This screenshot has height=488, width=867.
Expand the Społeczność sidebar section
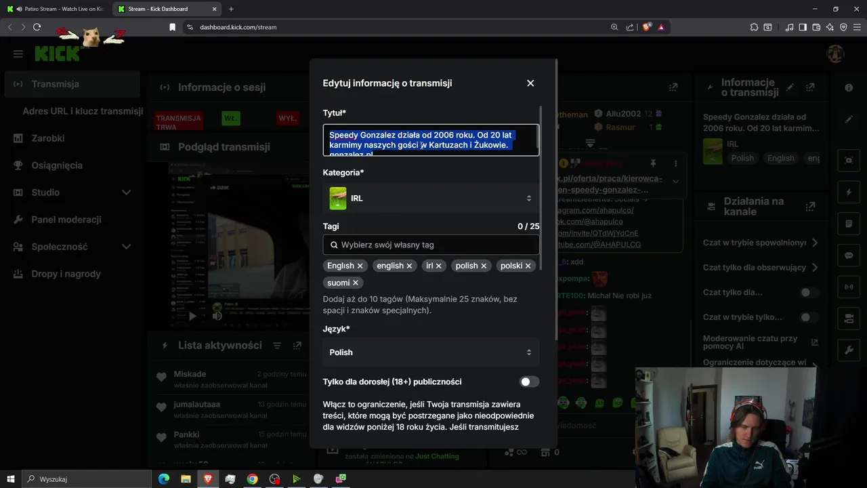click(72, 247)
